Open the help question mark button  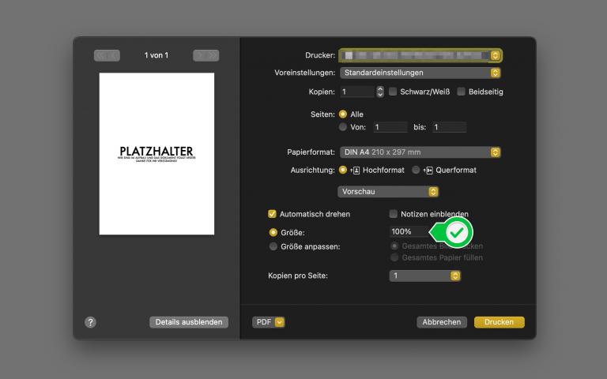point(90,322)
